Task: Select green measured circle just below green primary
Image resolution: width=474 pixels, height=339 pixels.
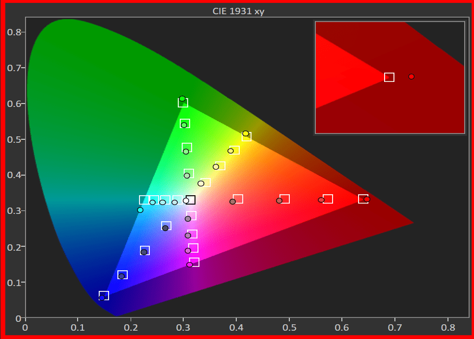Action: tap(184, 125)
